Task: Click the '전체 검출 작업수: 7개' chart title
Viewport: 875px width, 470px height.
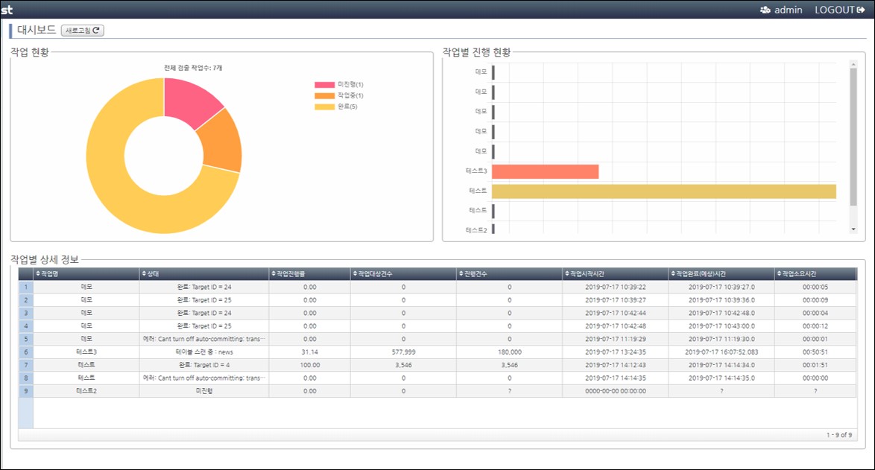Action: click(x=193, y=68)
